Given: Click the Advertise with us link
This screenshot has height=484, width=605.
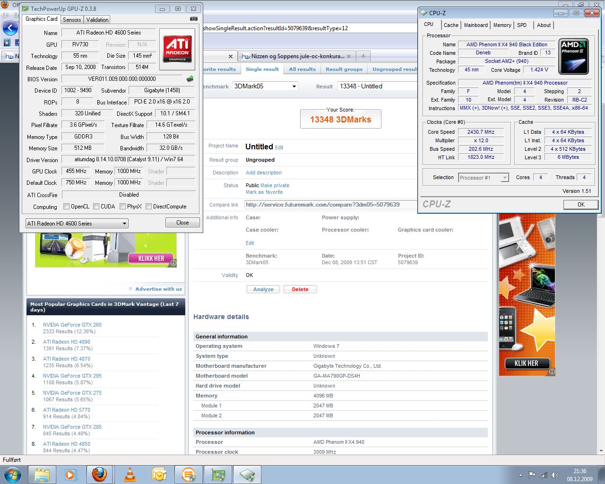Looking at the screenshot, I should (x=158, y=289).
